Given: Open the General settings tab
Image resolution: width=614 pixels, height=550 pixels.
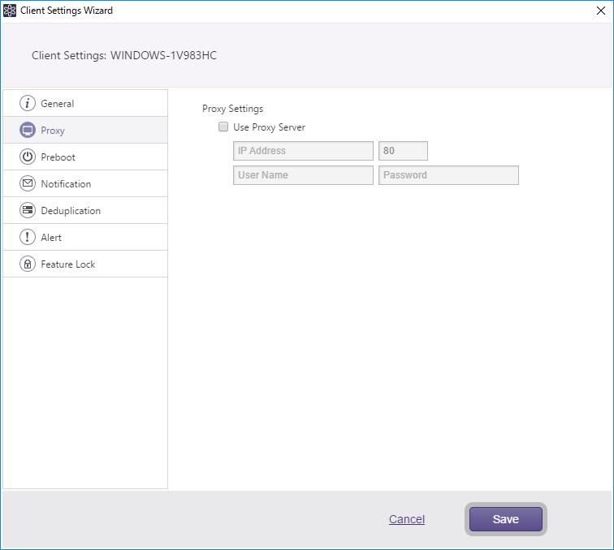Looking at the screenshot, I should click(x=85, y=103).
